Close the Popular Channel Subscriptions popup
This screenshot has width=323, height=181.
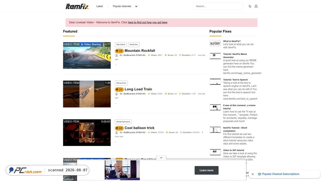point(253,174)
